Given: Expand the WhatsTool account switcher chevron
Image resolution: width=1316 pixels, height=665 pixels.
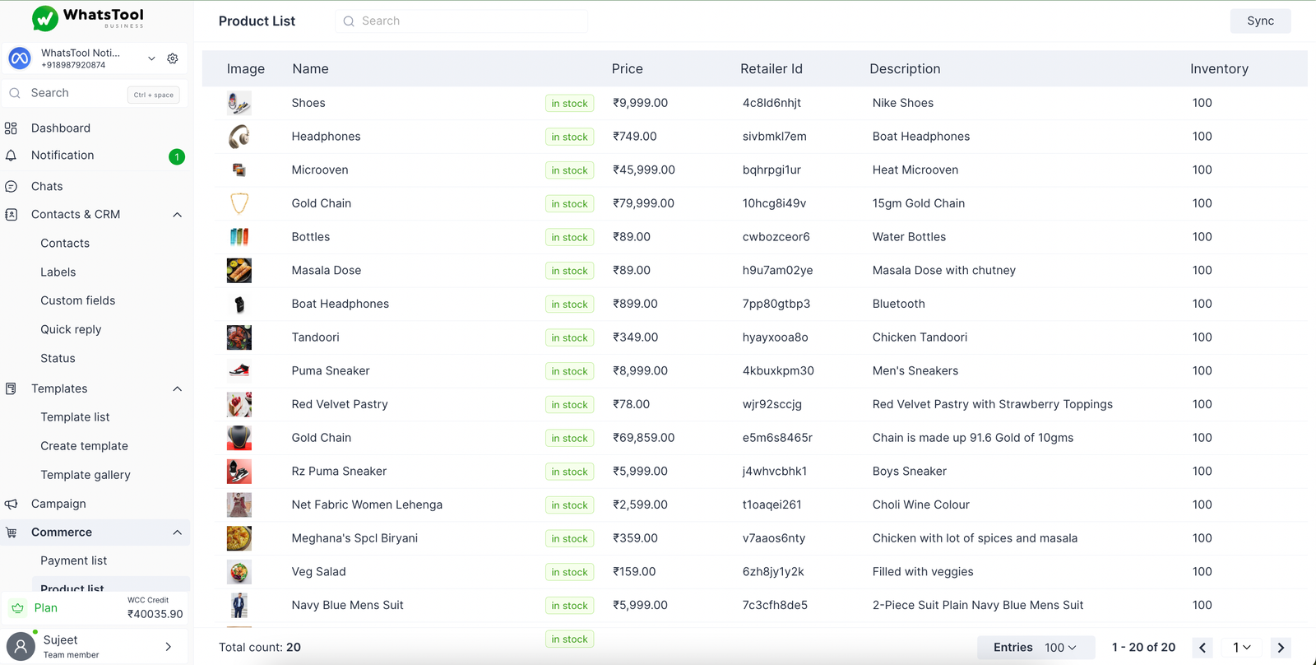Looking at the screenshot, I should pyautogui.click(x=151, y=58).
